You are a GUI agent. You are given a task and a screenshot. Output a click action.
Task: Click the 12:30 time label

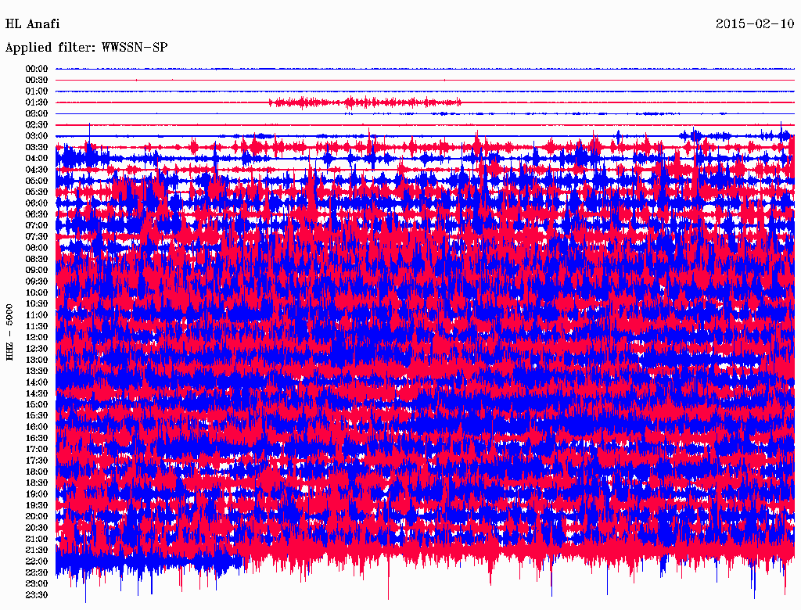36,349
